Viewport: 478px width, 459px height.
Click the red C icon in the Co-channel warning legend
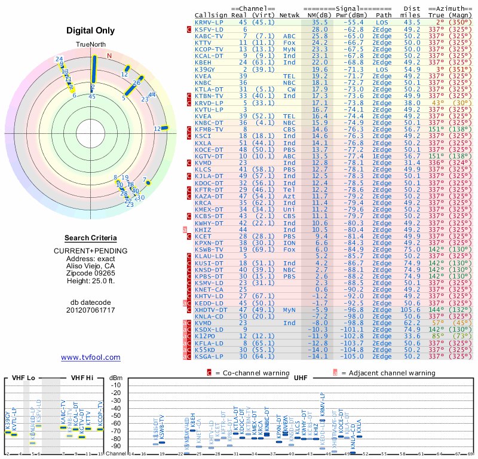[209, 373]
